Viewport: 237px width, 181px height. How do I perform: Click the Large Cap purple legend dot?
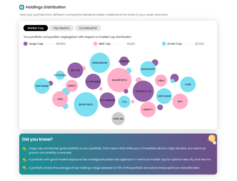coord(26,44)
